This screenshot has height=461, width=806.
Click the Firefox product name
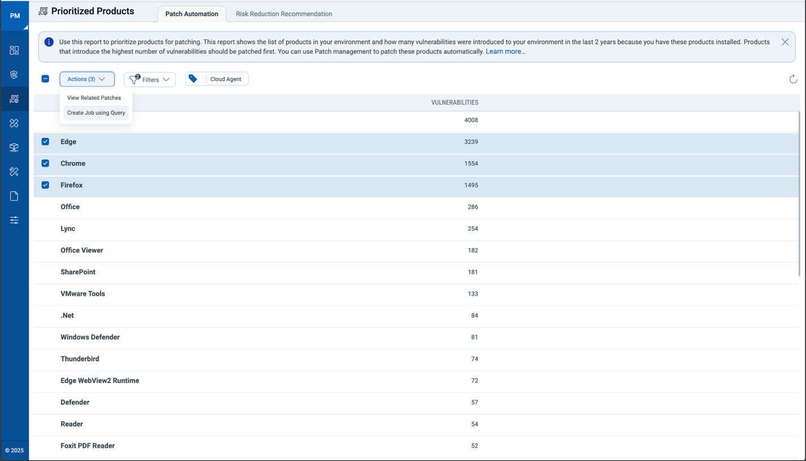coord(72,185)
